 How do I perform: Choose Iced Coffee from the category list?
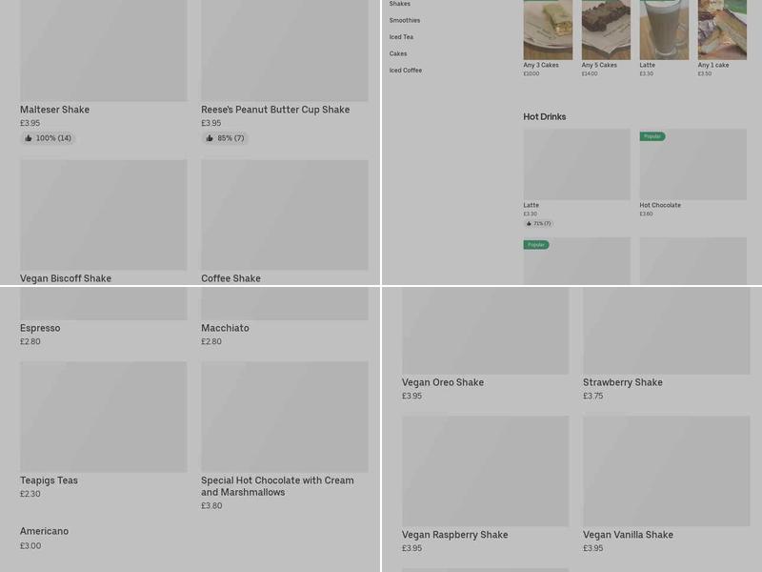[x=406, y=71]
